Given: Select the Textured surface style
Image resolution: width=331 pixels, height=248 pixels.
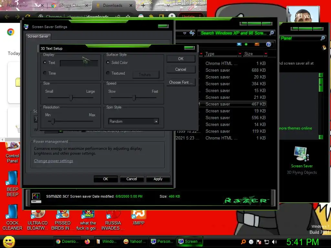Looking at the screenshot, I should [x=108, y=73].
